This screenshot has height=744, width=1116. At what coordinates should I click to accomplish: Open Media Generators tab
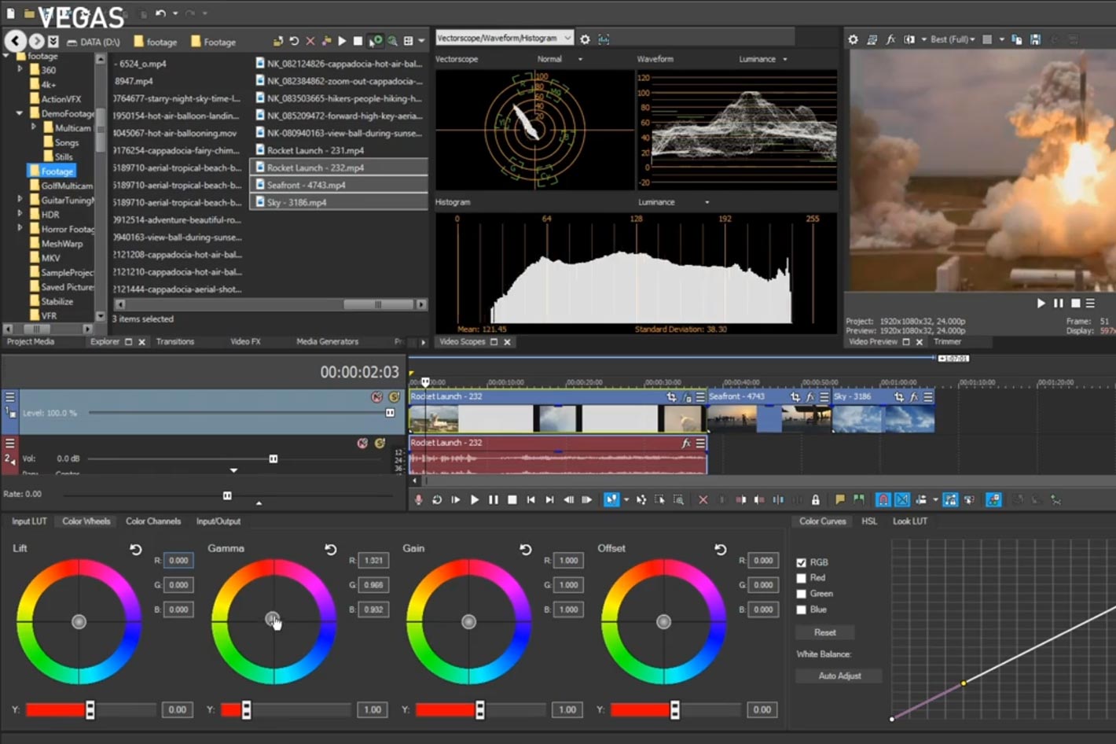pyautogui.click(x=328, y=342)
